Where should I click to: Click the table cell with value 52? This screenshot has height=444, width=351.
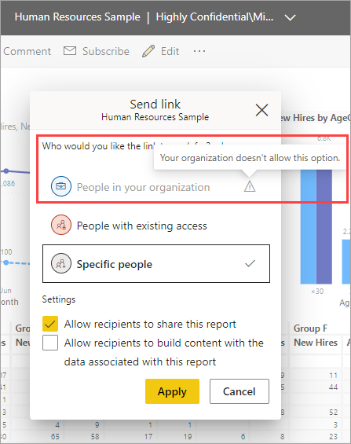(x=334, y=413)
